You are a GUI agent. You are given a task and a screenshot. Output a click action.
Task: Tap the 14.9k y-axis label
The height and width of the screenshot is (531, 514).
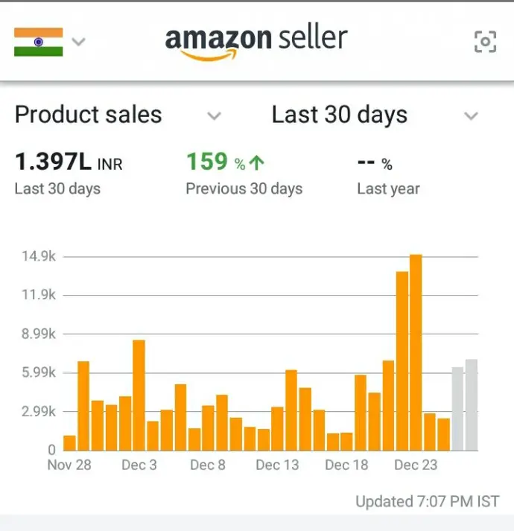click(37, 256)
